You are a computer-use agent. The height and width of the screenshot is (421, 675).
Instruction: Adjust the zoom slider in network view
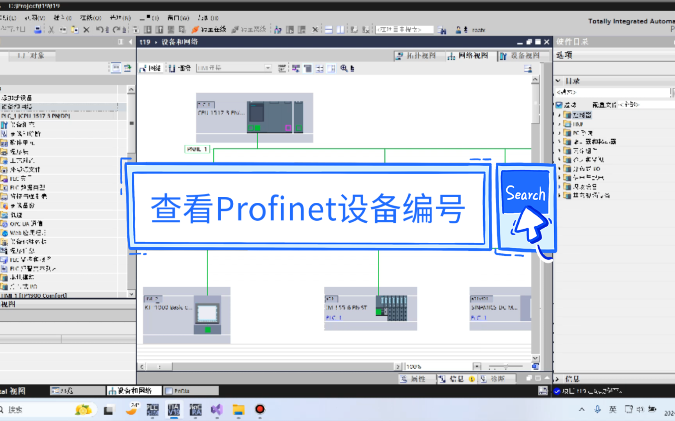click(x=505, y=366)
